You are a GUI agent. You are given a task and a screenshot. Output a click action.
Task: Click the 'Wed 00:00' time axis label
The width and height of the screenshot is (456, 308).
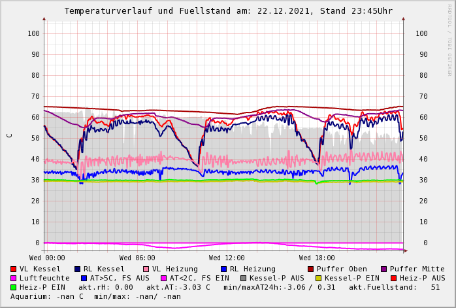(47, 258)
